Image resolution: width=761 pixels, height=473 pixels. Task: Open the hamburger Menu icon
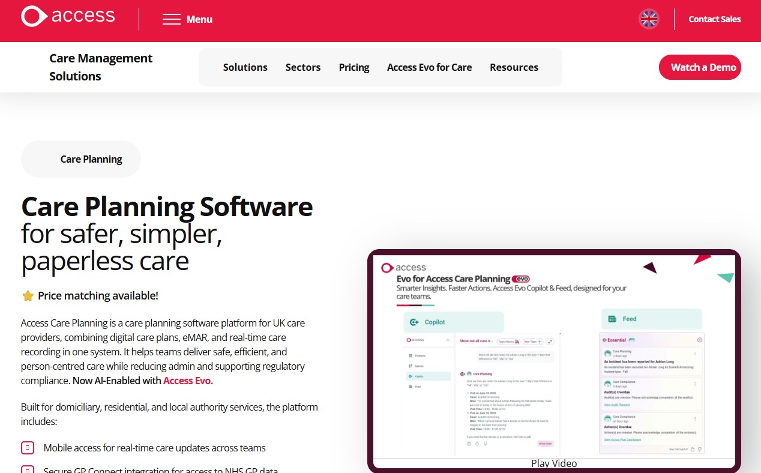click(172, 19)
